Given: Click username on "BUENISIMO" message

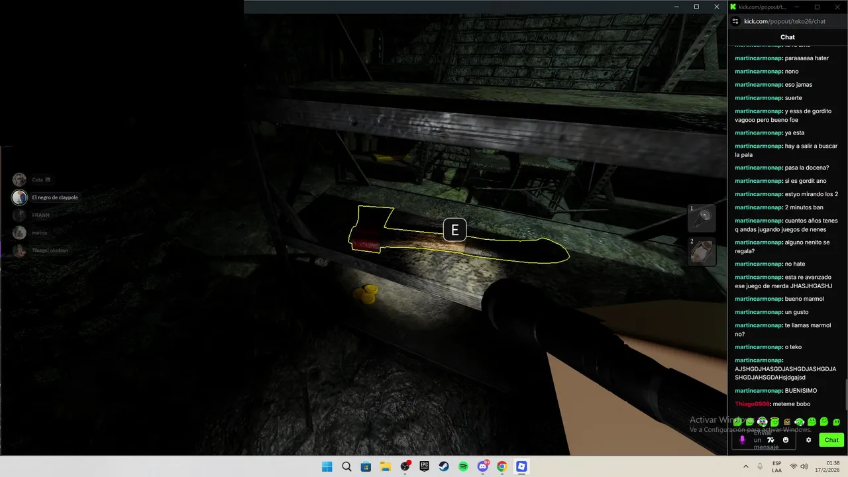Looking at the screenshot, I should click(758, 391).
